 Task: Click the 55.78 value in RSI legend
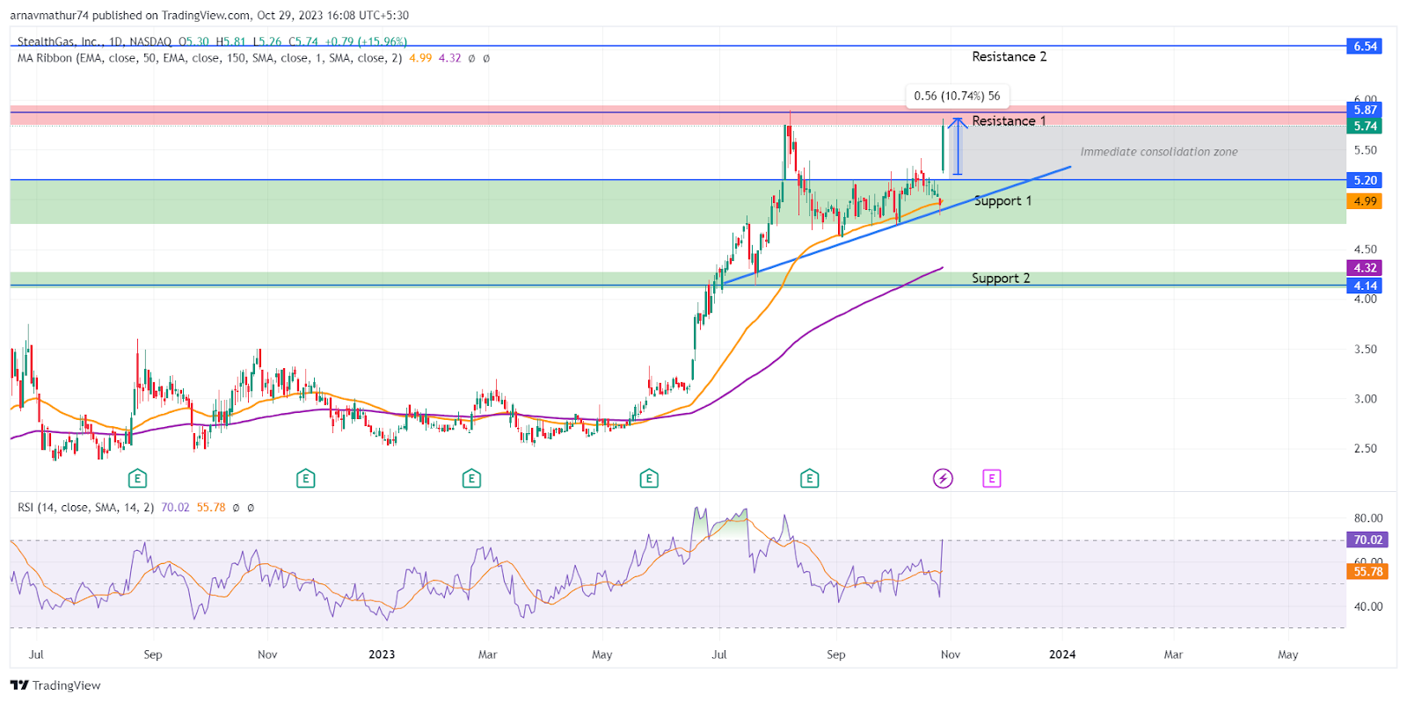(211, 508)
